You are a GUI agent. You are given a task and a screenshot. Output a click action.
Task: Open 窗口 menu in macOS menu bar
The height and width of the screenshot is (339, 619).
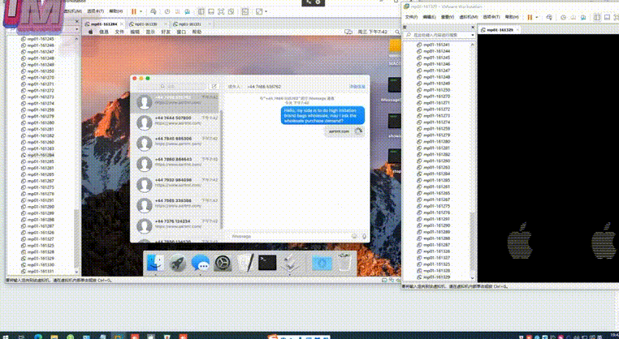point(181,32)
